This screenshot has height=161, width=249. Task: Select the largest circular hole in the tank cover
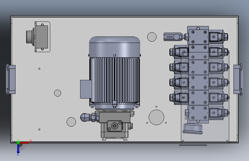click(x=157, y=117)
